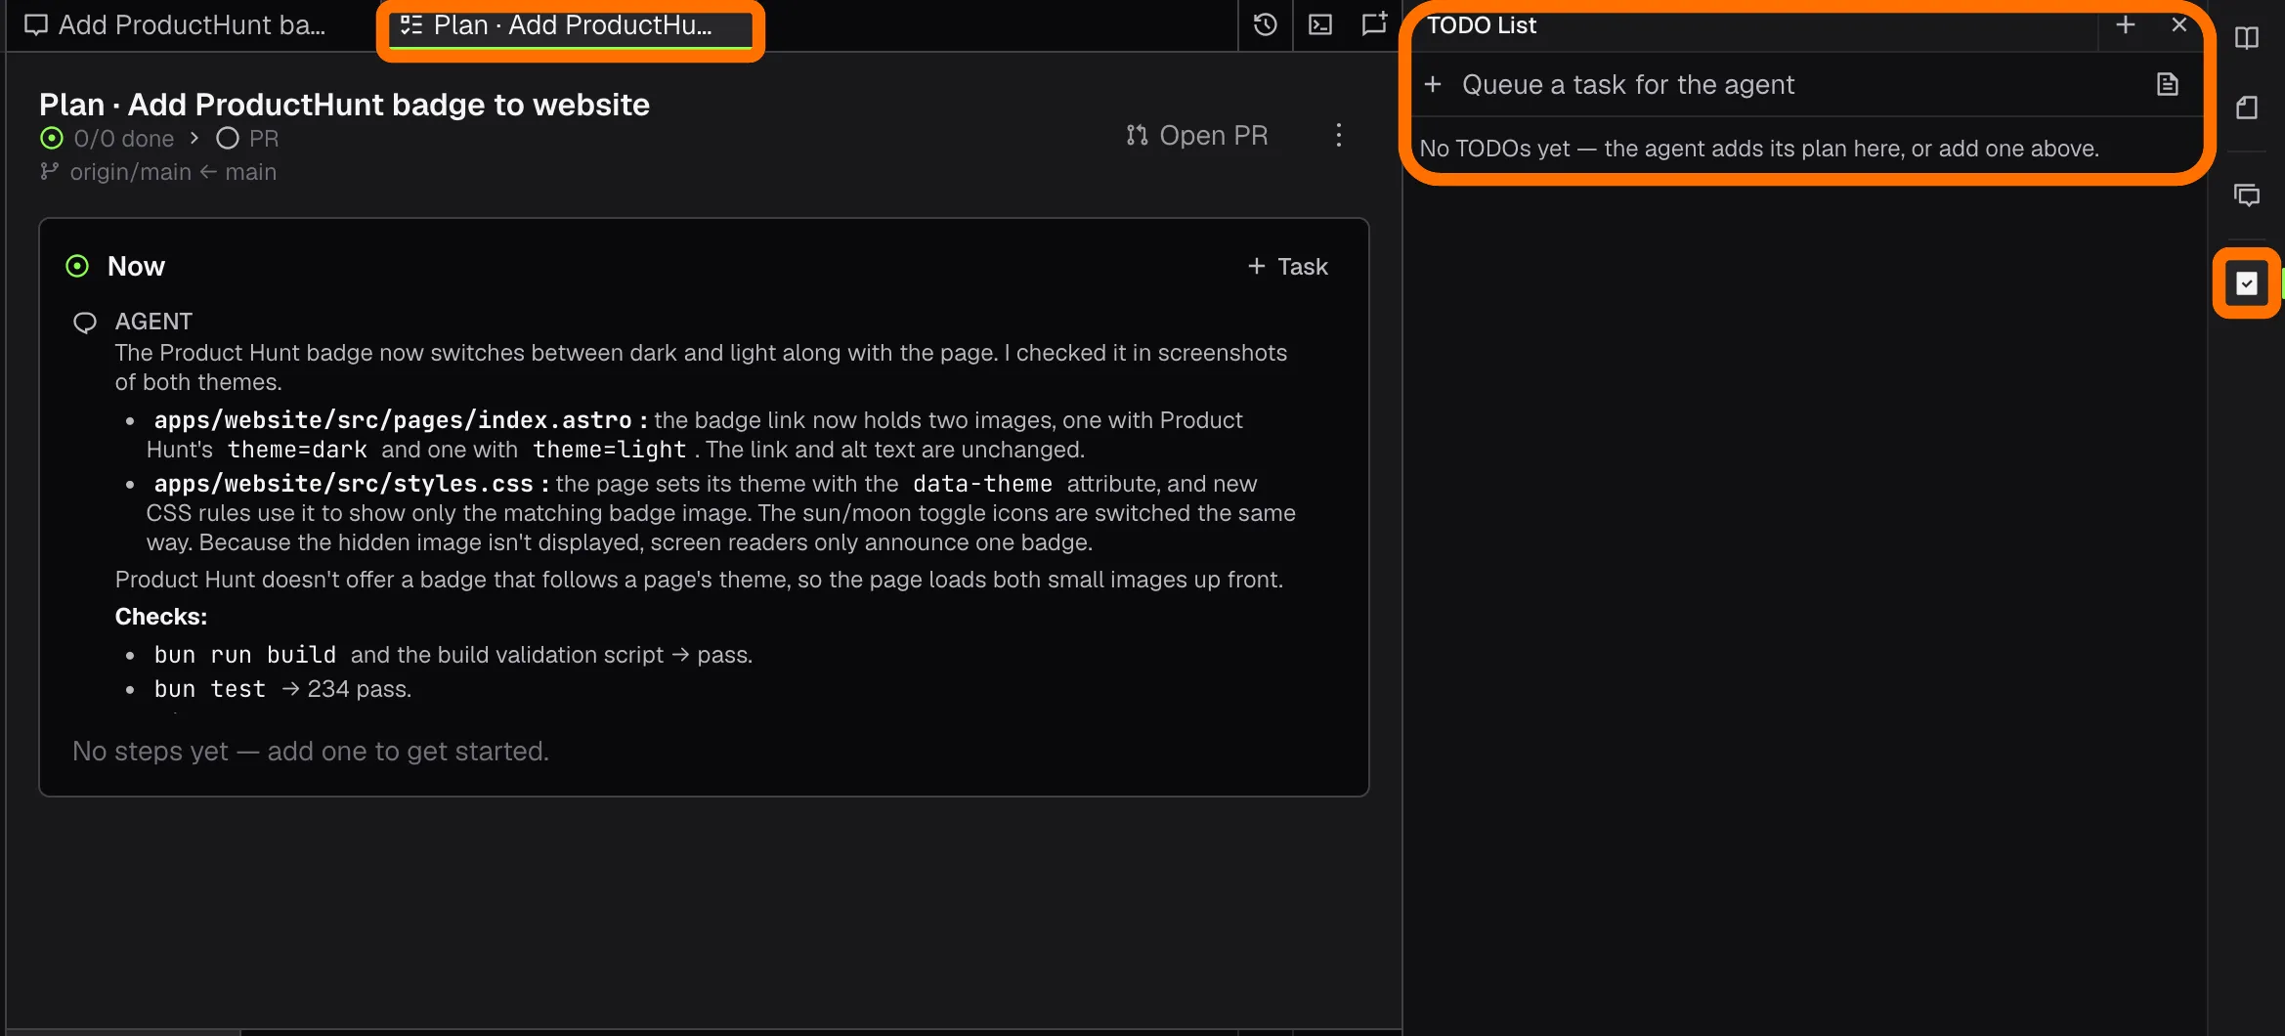This screenshot has width=2285, height=1036.
Task: Click the No TODOs yet empty message
Action: coord(1759,149)
